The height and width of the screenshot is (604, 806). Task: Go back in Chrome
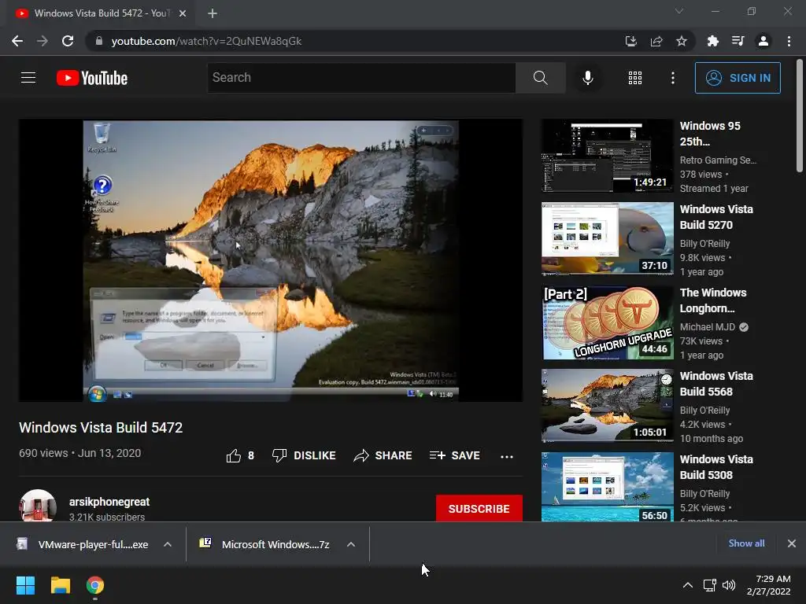[x=17, y=41]
